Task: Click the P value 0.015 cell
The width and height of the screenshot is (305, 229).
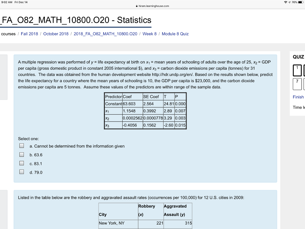Action: tap(180, 125)
